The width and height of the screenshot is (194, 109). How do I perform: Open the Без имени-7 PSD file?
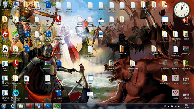tap(58, 93)
